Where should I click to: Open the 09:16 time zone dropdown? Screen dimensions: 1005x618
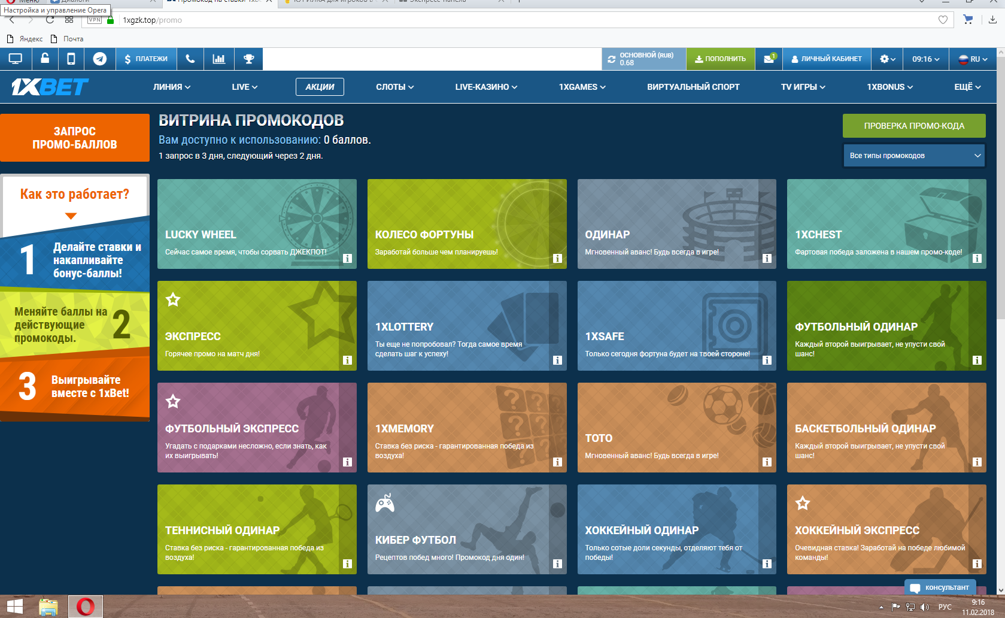(925, 59)
